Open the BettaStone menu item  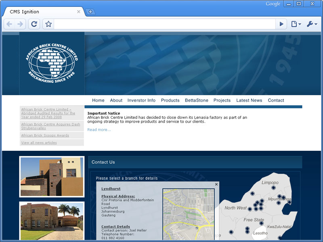197,100
